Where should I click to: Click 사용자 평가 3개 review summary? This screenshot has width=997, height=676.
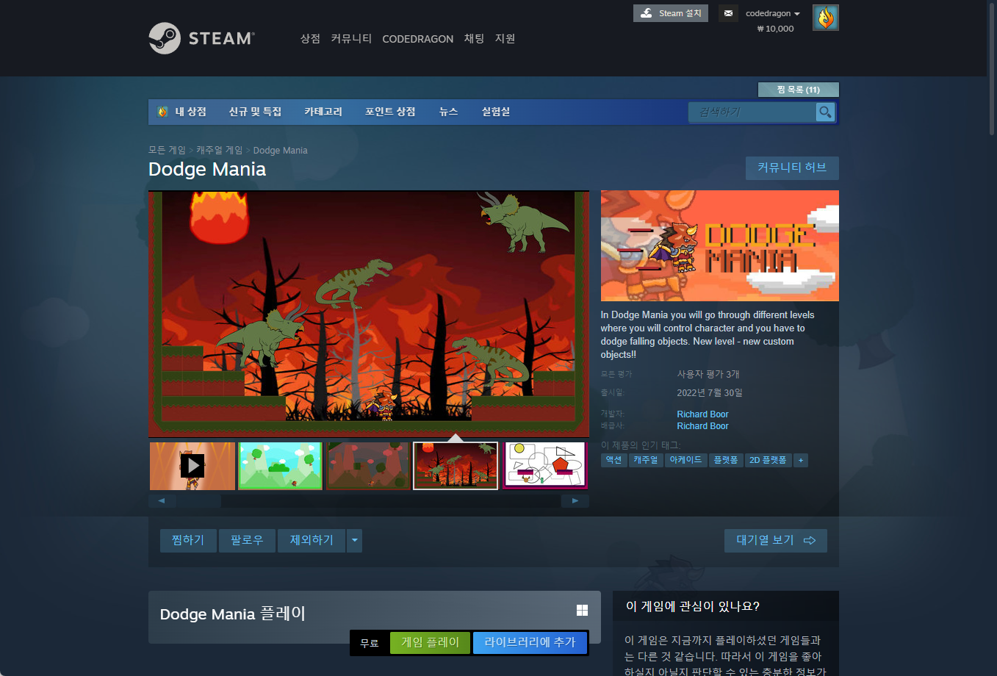[x=708, y=374]
